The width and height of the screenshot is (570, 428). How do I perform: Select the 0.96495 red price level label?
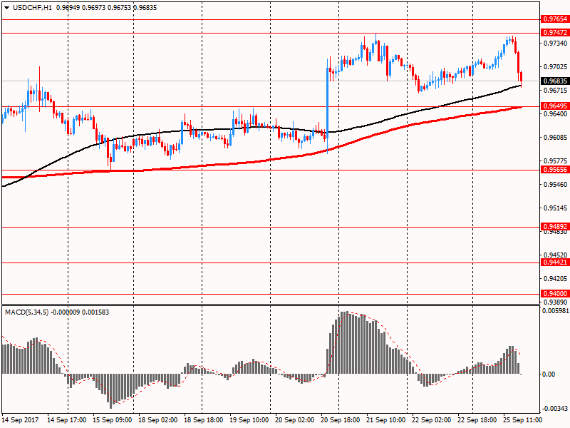point(555,106)
